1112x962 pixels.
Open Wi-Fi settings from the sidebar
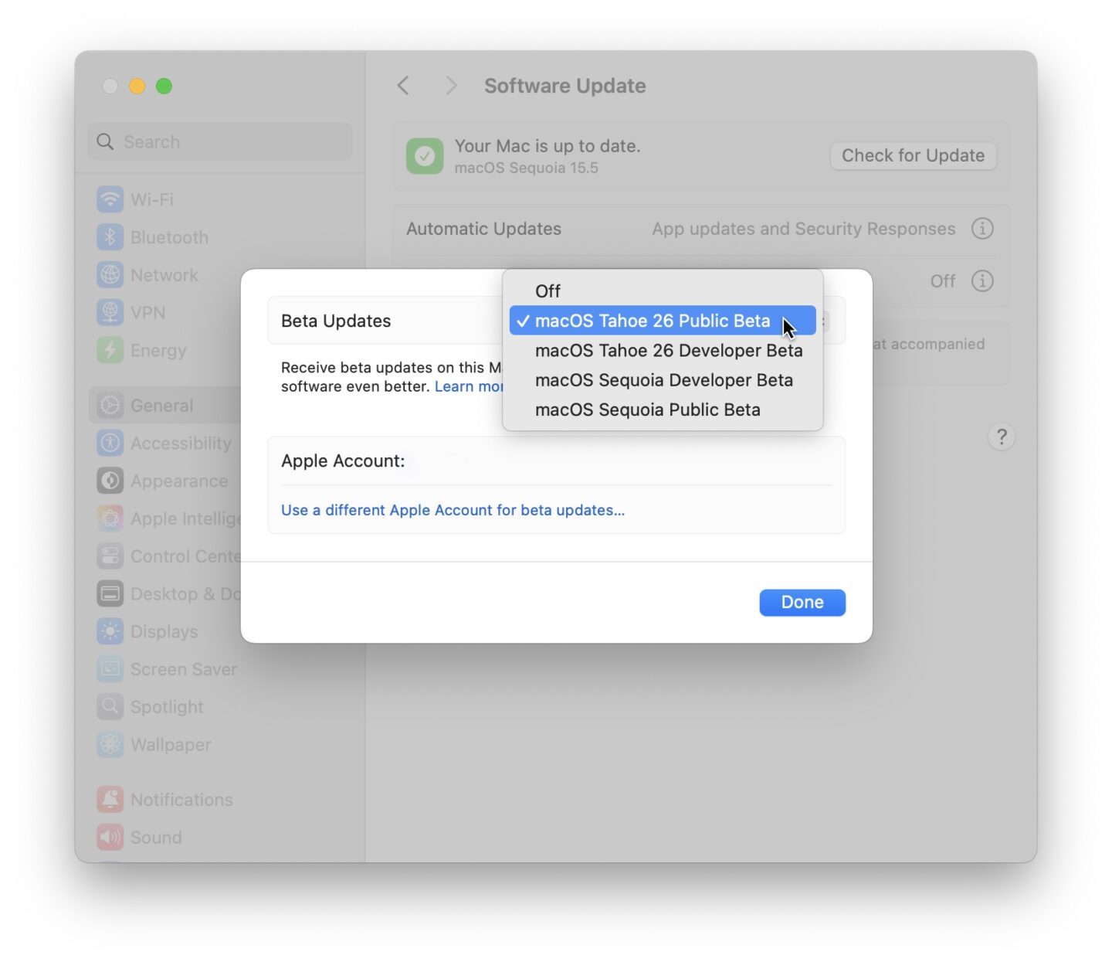tap(152, 199)
